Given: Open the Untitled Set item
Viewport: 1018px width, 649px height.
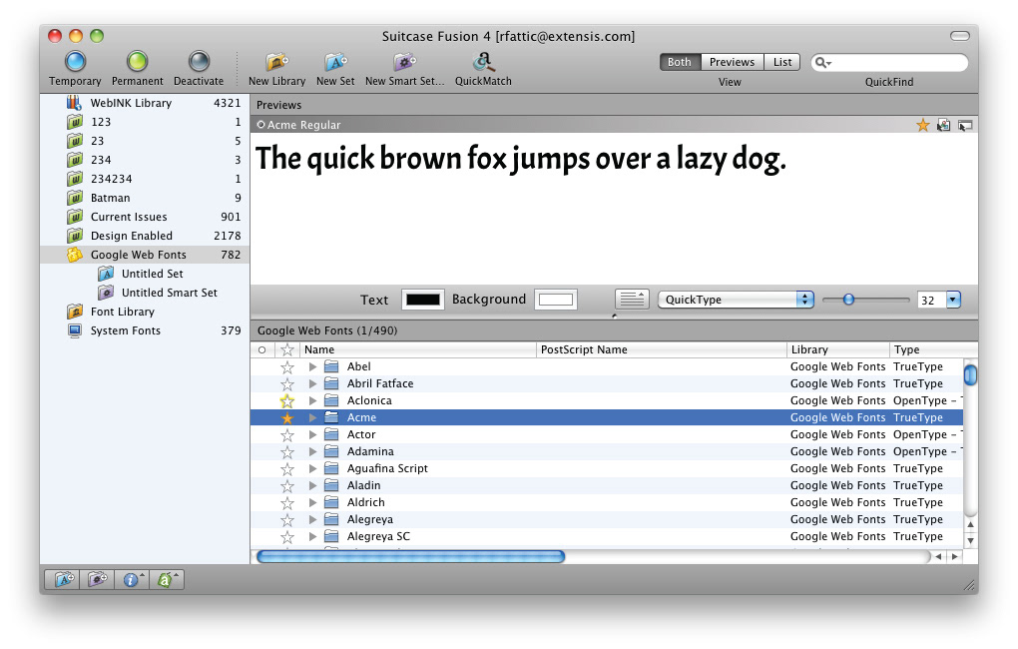Looking at the screenshot, I should 152,274.
